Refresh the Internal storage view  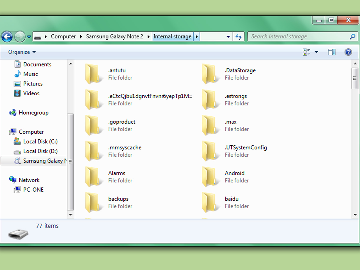(239, 37)
